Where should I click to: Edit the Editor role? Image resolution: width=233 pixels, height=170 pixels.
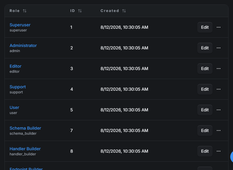tap(205, 69)
